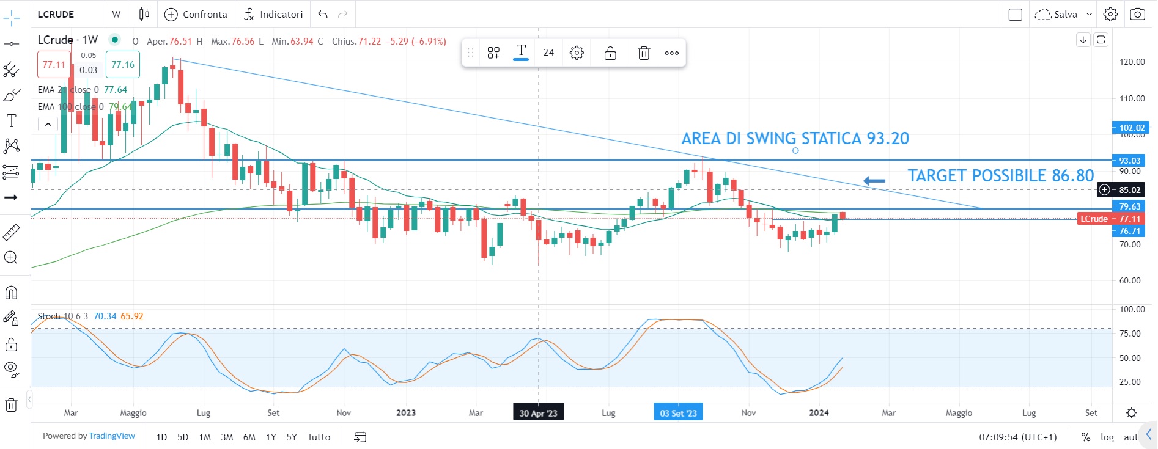
Task: Delete the selected drawing via trash icon
Action: 643,53
